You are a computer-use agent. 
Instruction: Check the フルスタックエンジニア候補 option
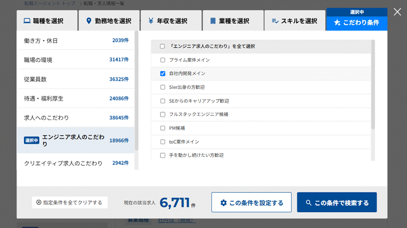pyautogui.click(x=163, y=114)
